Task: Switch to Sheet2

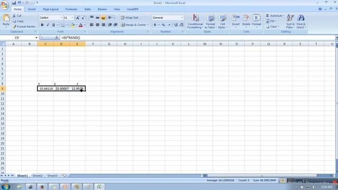Action: pos(37,176)
